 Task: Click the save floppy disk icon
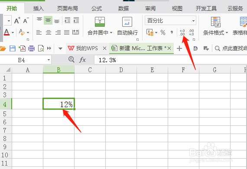[x=13, y=48]
